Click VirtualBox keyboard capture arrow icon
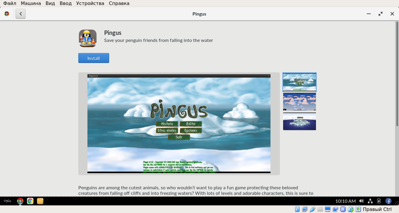This screenshot has width=399, height=213. coord(358,209)
